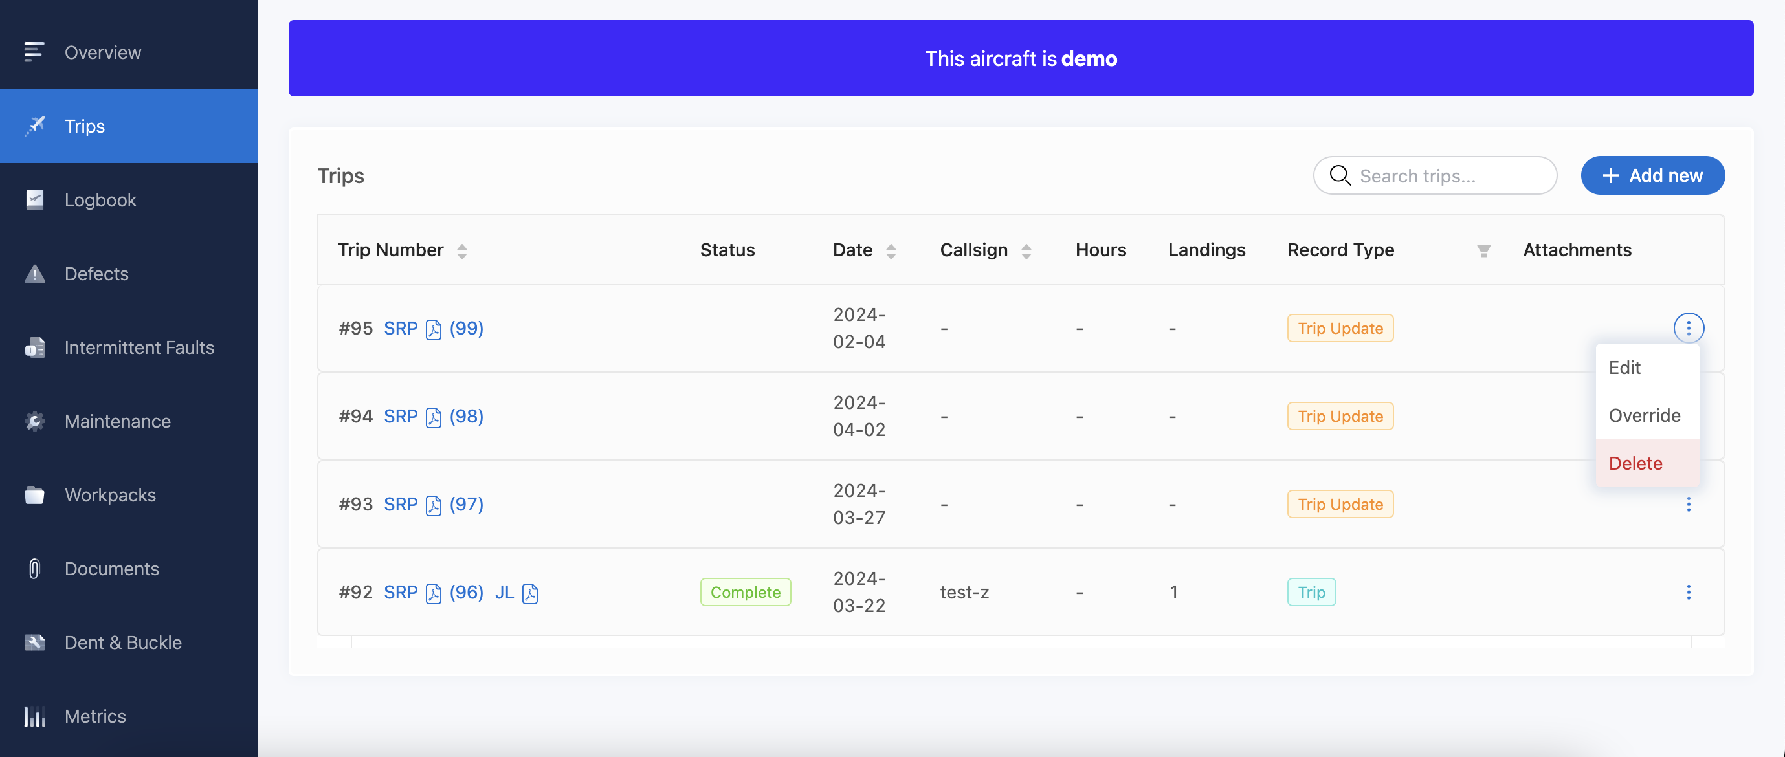This screenshot has width=1785, height=757.
Task: Click the #95 trip number text
Action: [355, 327]
